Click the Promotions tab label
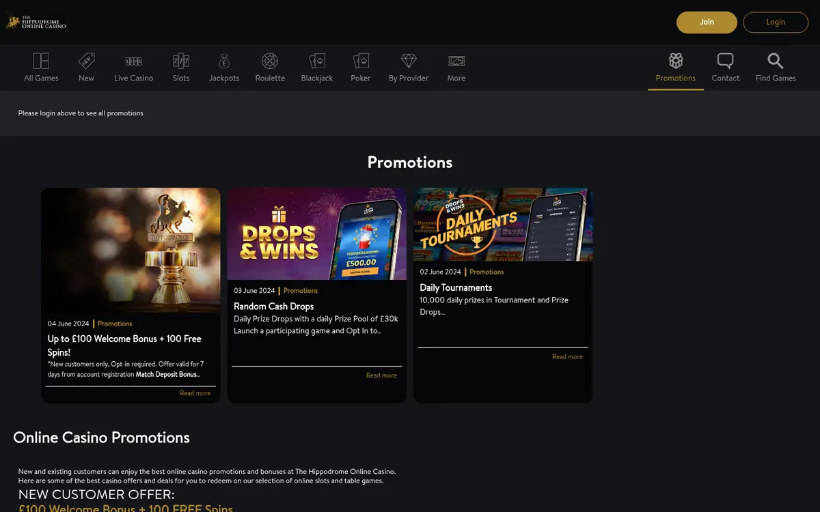The height and width of the screenshot is (512, 820). 676,78
